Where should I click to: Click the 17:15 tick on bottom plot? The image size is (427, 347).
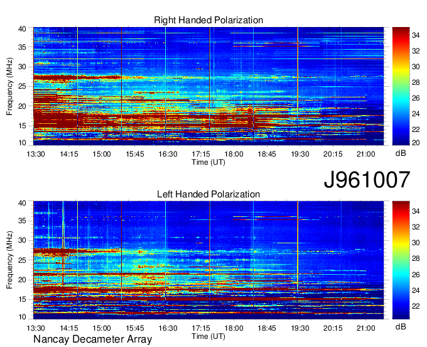point(201,328)
